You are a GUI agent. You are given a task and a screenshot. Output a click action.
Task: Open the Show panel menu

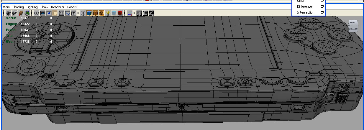click(x=44, y=7)
